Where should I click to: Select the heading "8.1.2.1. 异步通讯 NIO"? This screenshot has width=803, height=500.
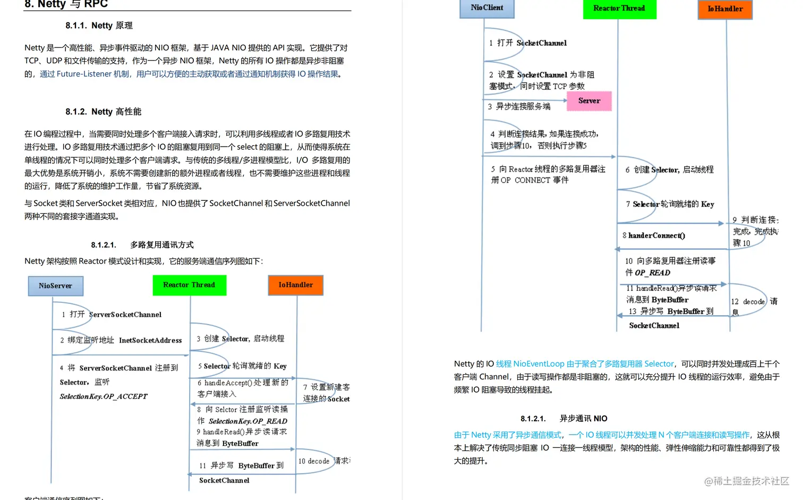(564, 419)
